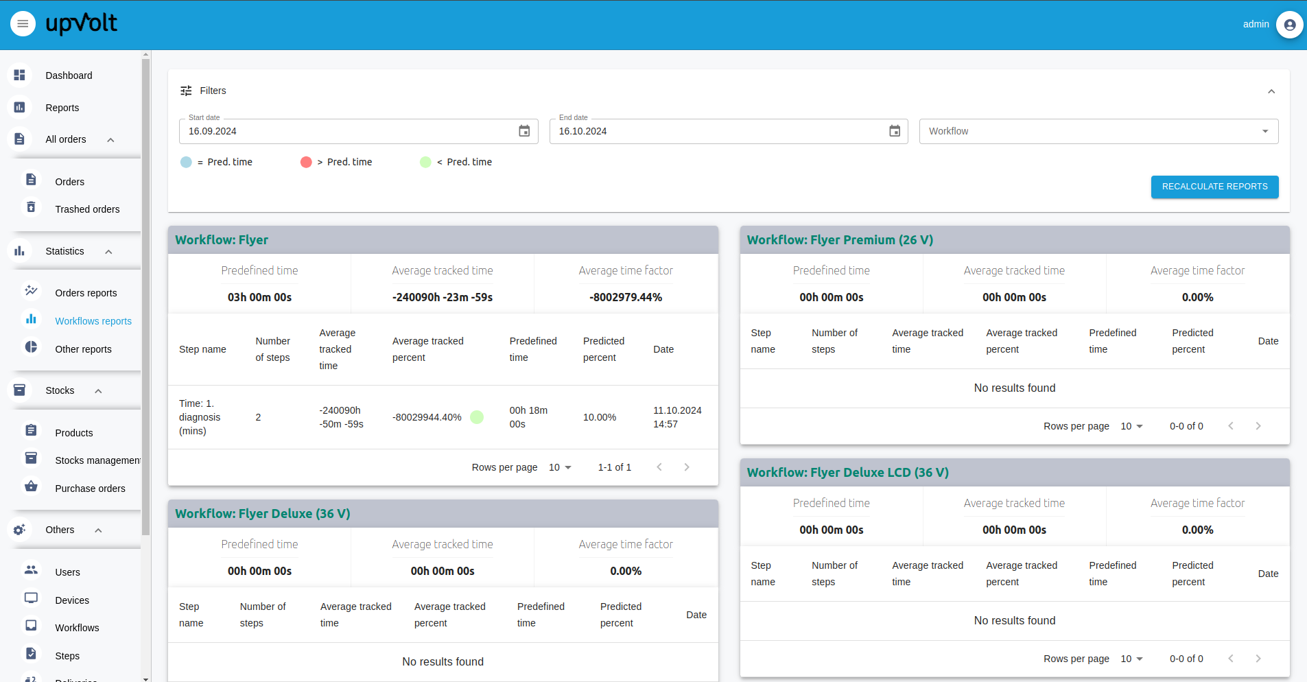Click the End date input field
Viewport: 1307px width, 682px height.
click(x=729, y=131)
